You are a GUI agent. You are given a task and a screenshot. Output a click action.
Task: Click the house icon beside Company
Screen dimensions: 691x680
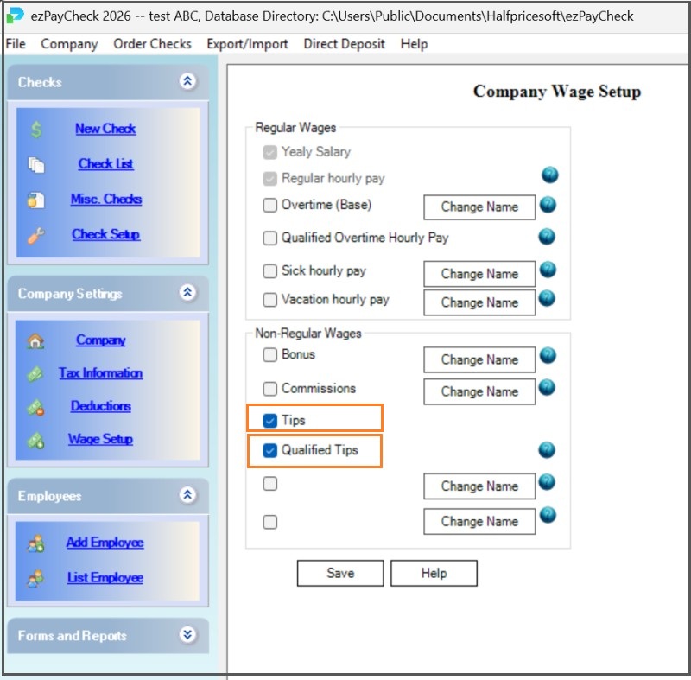pyautogui.click(x=35, y=340)
